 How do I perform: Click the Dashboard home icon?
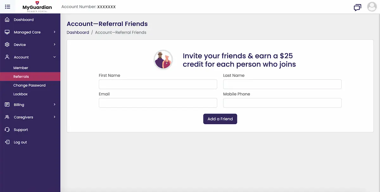(7, 20)
